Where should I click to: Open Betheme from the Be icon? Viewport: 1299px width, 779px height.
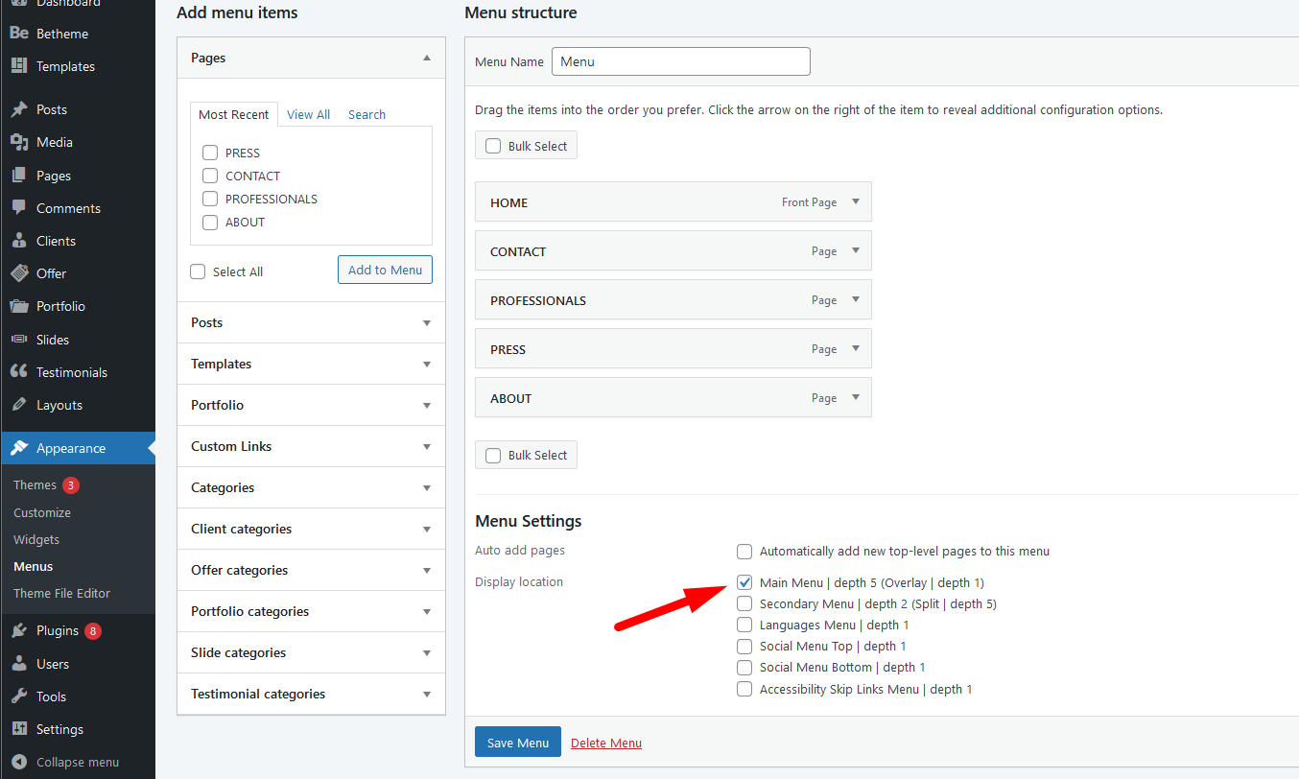(x=19, y=34)
